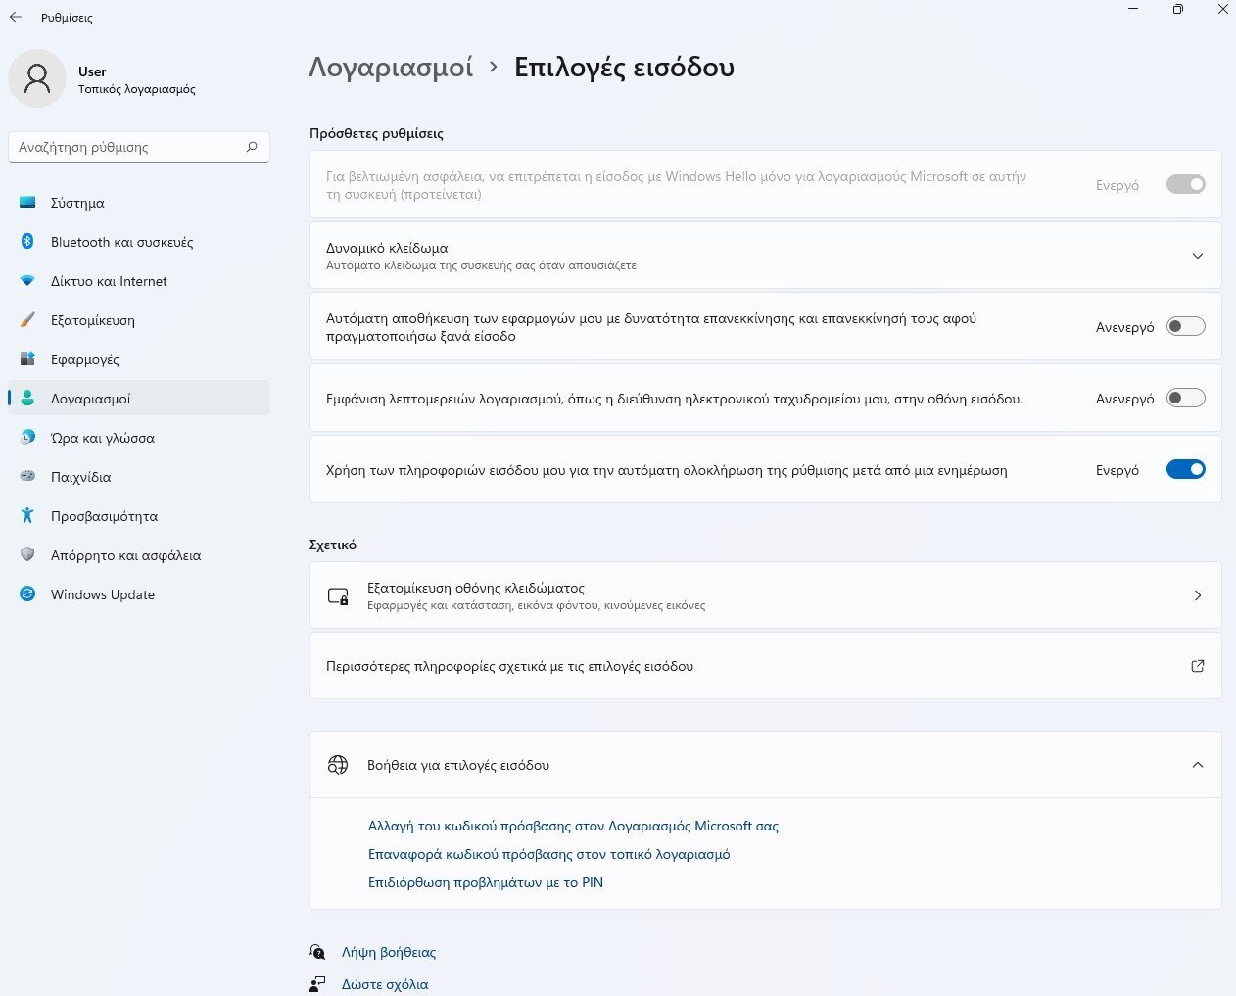
Task: Click the magnifier icon in search box
Action: (252, 147)
